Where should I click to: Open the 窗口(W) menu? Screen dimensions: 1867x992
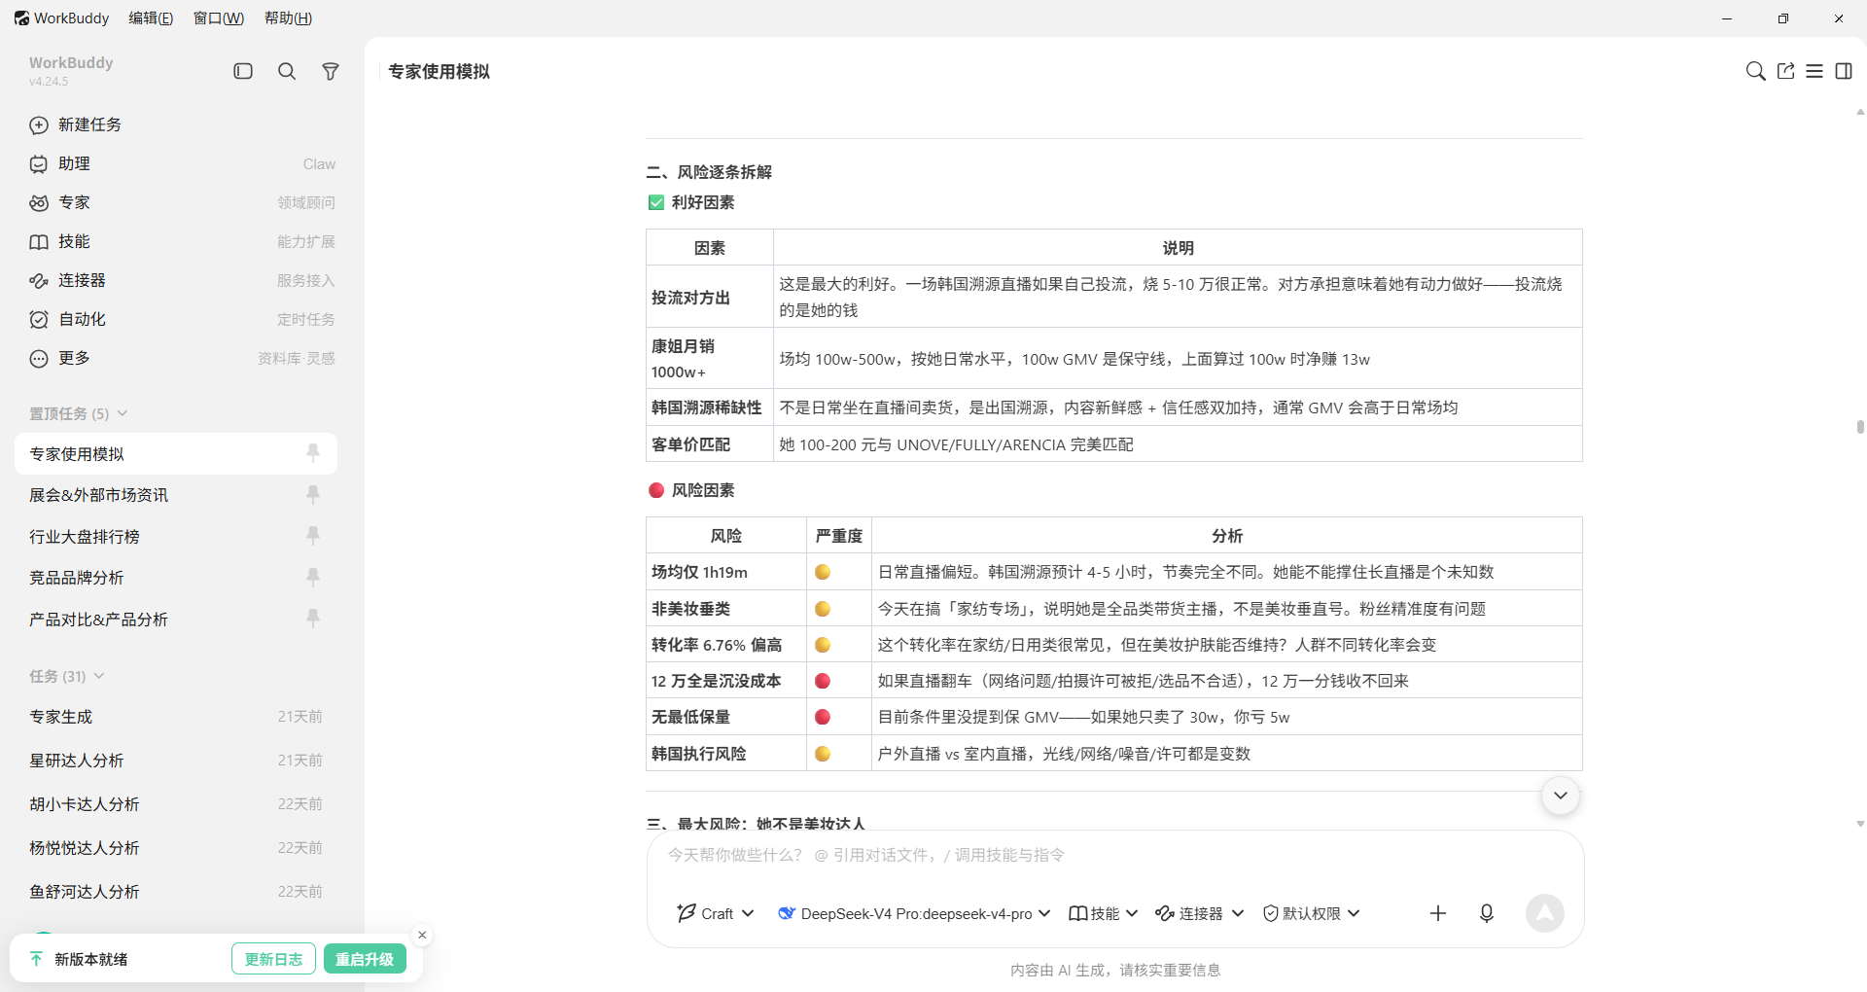(x=219, y=18)
